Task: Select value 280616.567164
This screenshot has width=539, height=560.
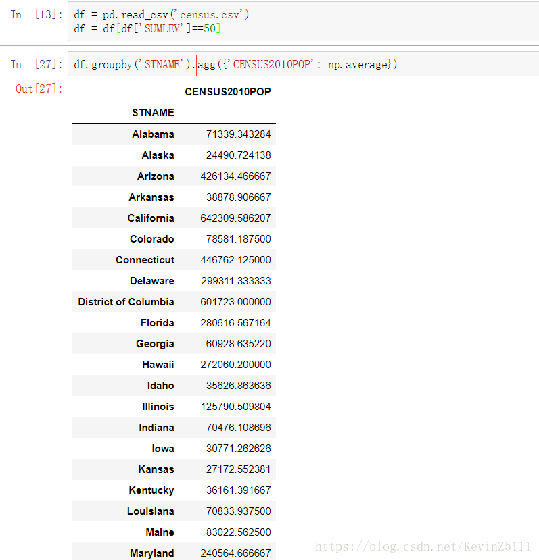Action: [x=236, y=323]
